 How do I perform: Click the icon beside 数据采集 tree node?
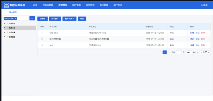(x=7, y=28)
